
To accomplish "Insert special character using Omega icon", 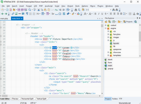I will (x=60, y=14).
